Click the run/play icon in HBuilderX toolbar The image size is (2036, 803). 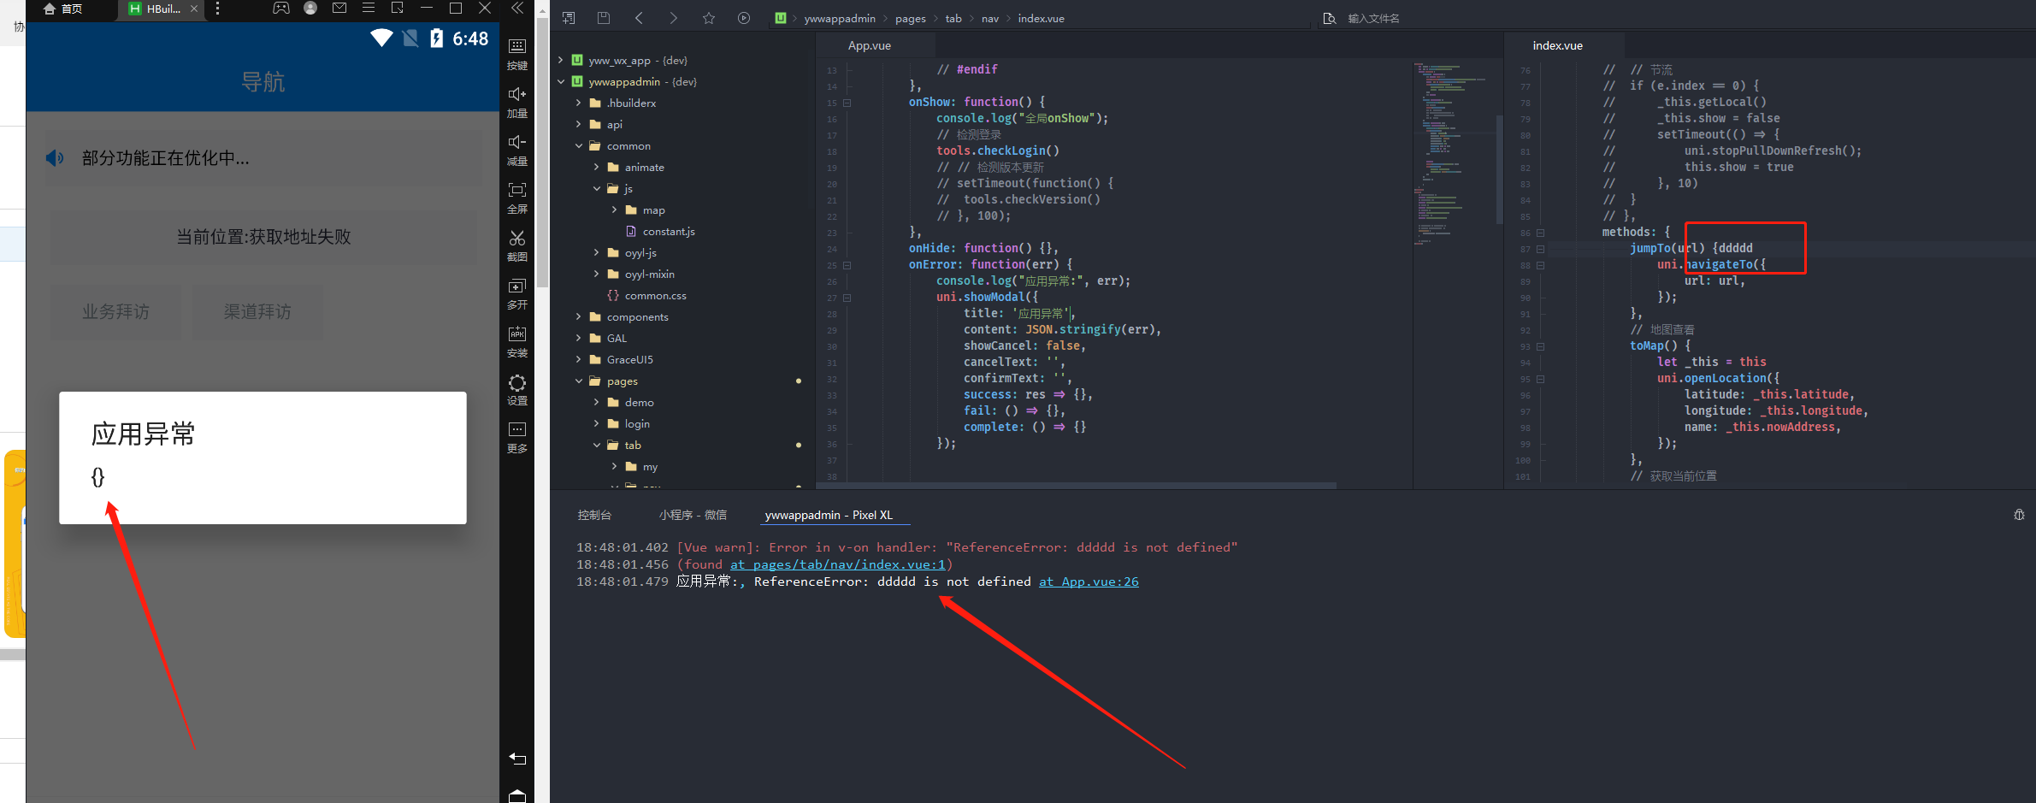tap(744, 18)
